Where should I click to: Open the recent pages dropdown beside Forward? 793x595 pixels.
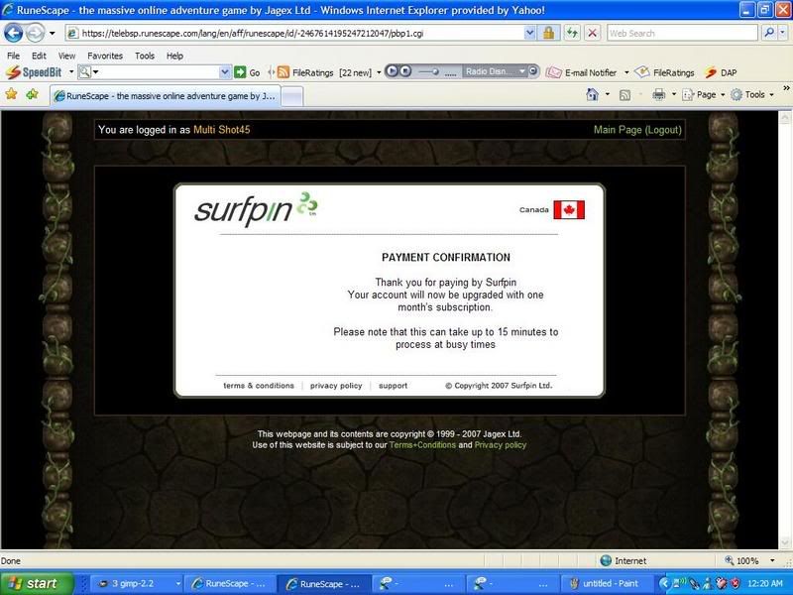[x=53, y=34]
